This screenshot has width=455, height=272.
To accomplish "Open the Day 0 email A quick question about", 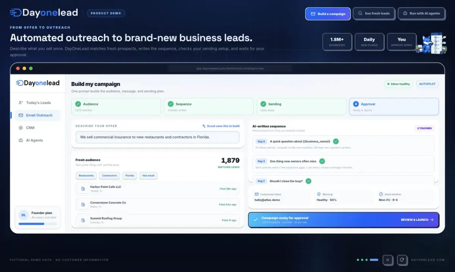I will pos(343,144).
